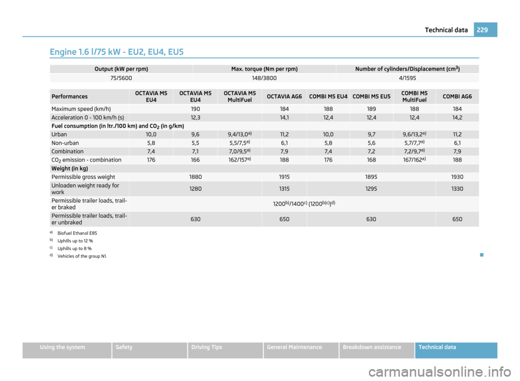
Task: Select the General Maintenance tab
Action: pyautogui.click(x=301, y=350)
